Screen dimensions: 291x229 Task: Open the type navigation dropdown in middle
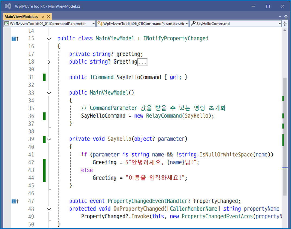pos(143,24)
